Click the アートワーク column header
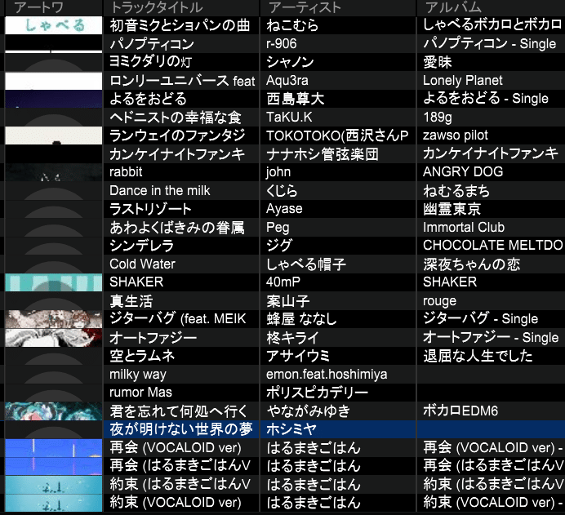Image resolution: width=565 pixels, height=515 pixels. [x=38, y=7]
